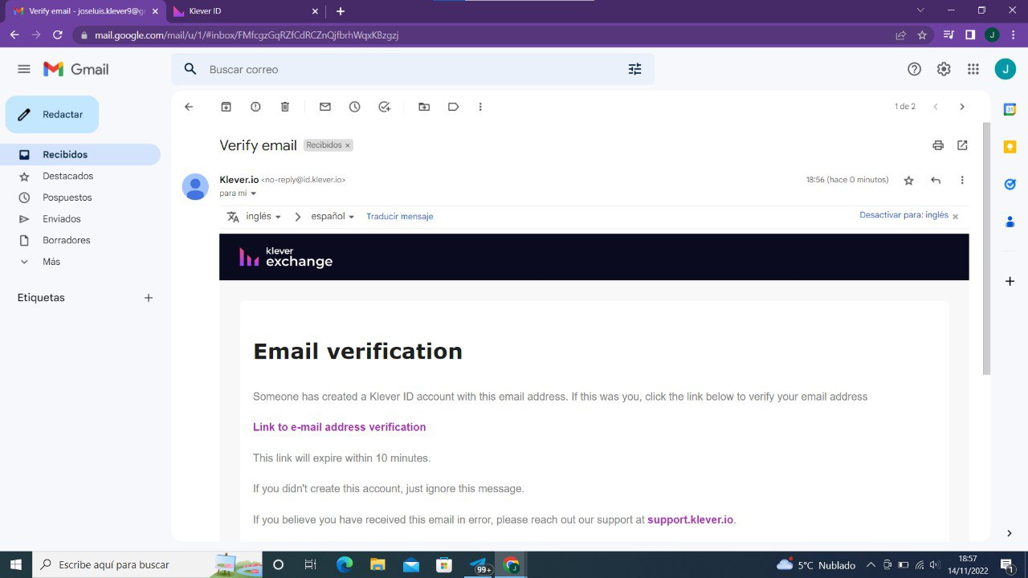Viewport: 1028px width, 578px height.
Task: Open File Explorer from the taskbar
Action: coord(377,564)
